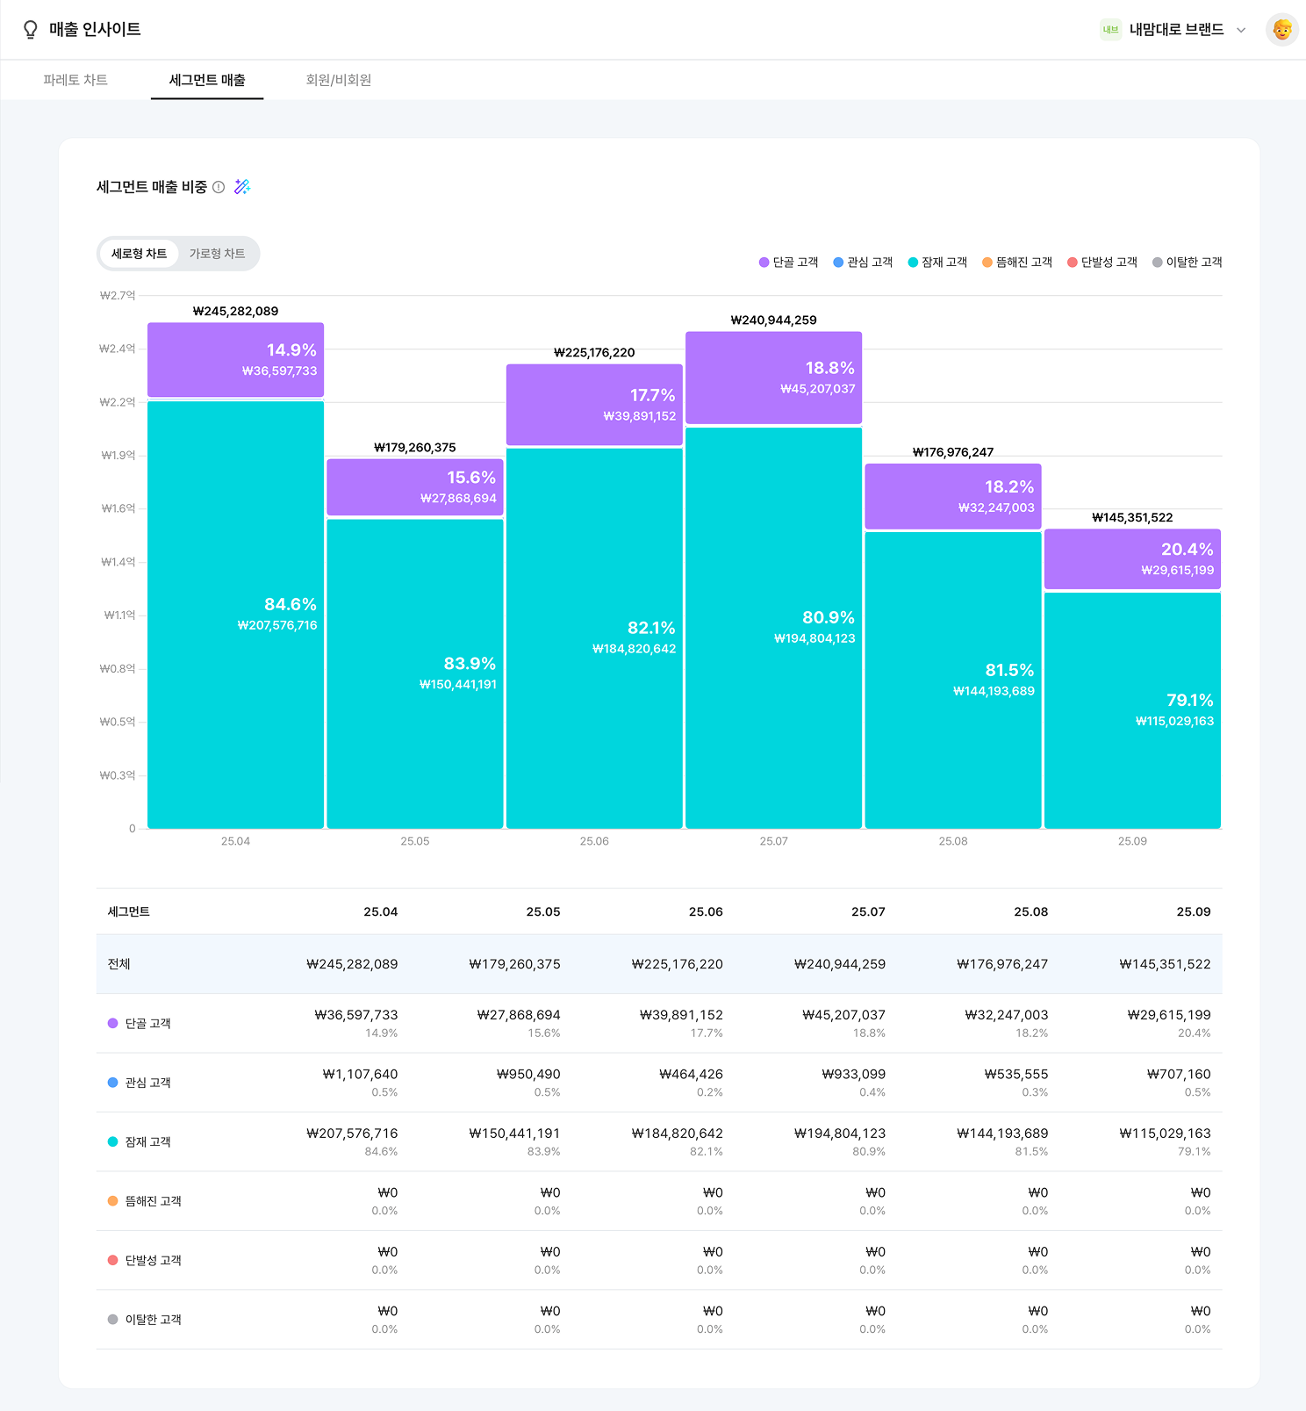Viewport: 1306px width, 1411px height.
Task: Toggle 단골 고객 series in chart legend
Action: click(788, 263)
